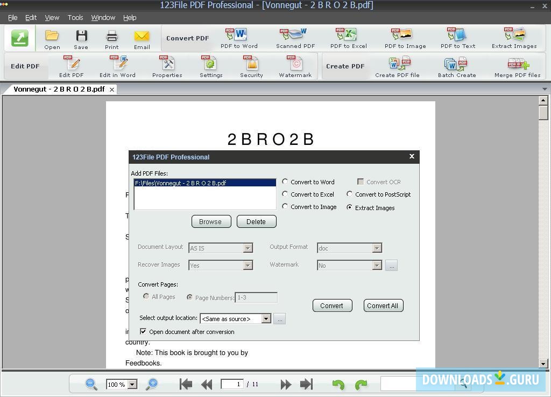
Task: Browse output location with ellipsis button
Action: [x=280, y=319]
